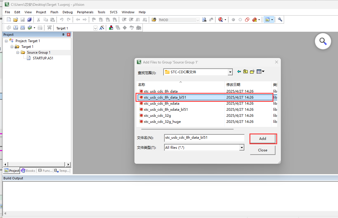This screenshot has width=338, height=218.
Task: Collapse the Target 1 tree node
Action: [x=12, y=47]
